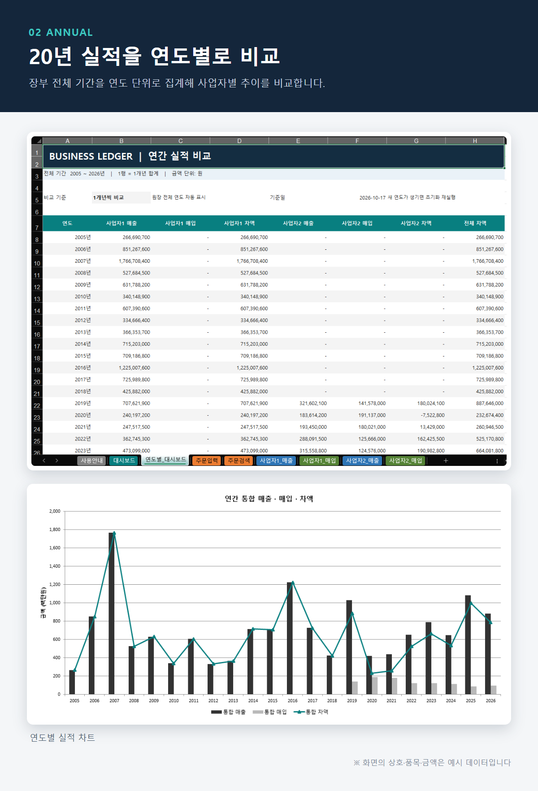Click the 사업자2 차액 value -7,522,800

click(x=416, y=415)
